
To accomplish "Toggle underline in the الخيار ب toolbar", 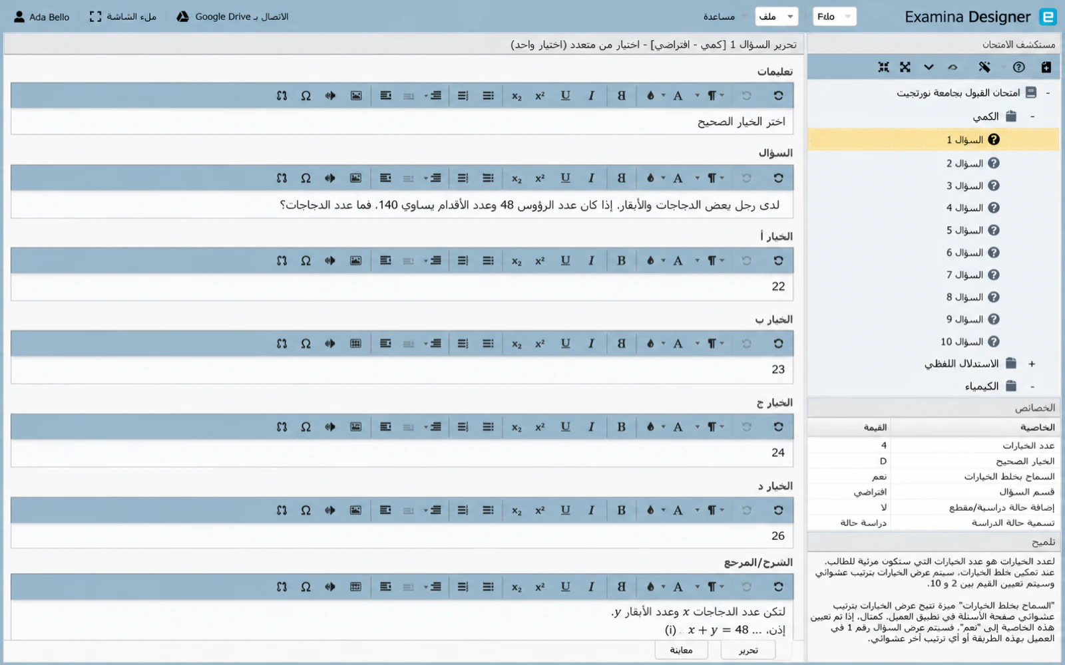I will tap(565, 344).
